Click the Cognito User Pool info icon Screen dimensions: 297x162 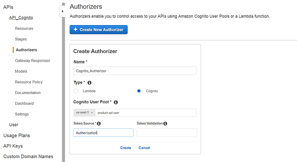click(x=116, y=102)
